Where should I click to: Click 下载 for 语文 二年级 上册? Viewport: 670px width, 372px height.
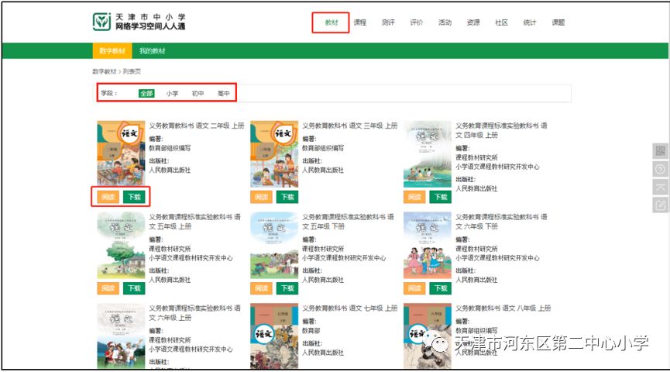pos(135,197)
